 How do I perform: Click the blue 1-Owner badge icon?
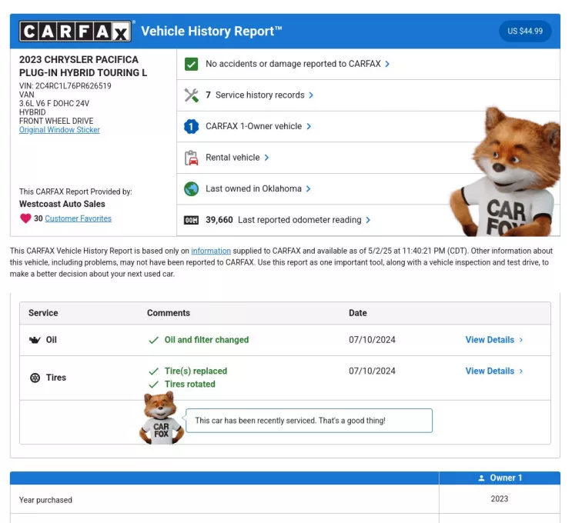192,126
